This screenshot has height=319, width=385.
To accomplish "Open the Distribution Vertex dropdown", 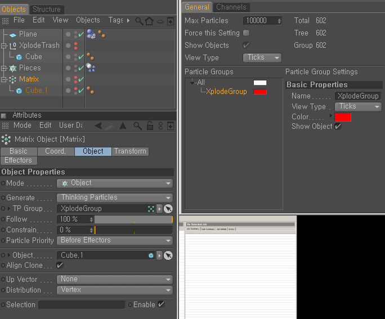I will [x=115, y=290].
